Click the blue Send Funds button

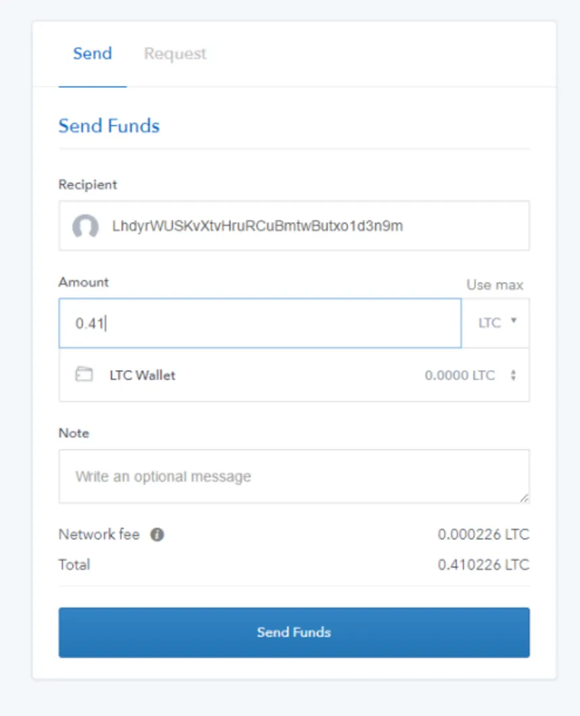(294, 633)
